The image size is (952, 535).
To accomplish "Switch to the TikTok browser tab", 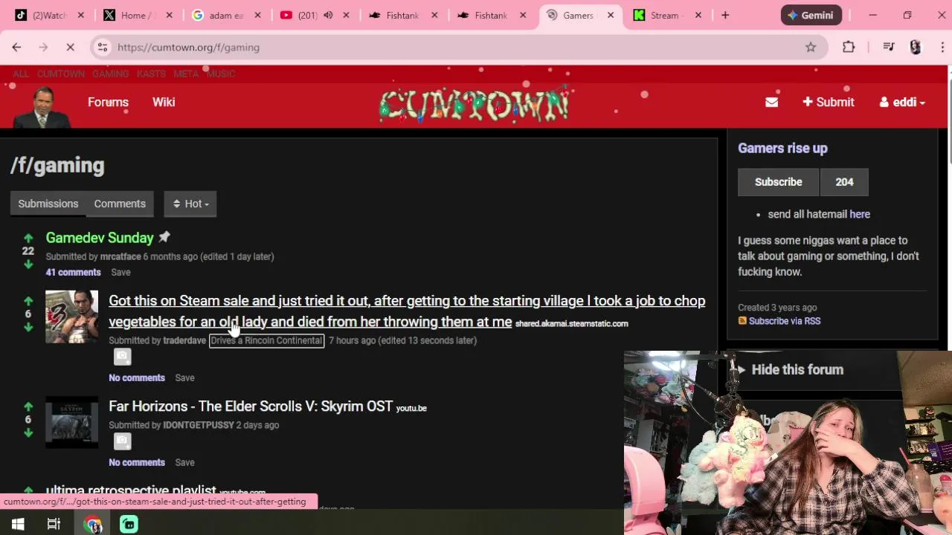I will tap(48, 15).
